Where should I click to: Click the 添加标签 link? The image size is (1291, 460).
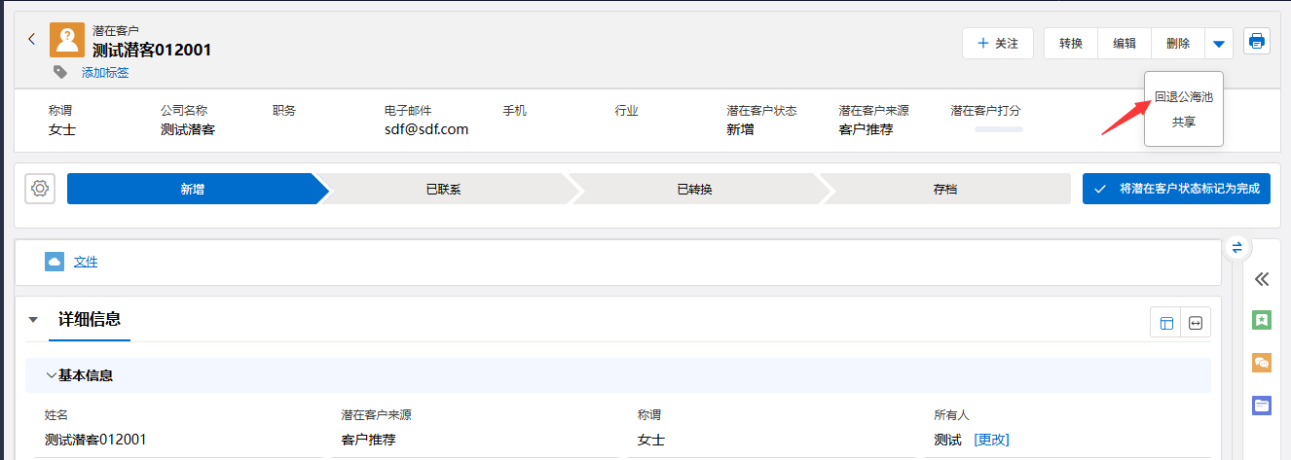pyautogui.click(x=104, y=72)
